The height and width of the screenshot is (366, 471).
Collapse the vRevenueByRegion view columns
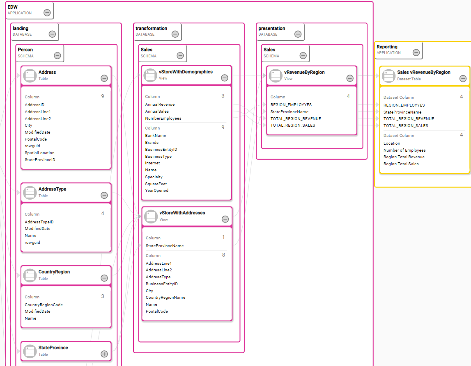pos(350,78)
